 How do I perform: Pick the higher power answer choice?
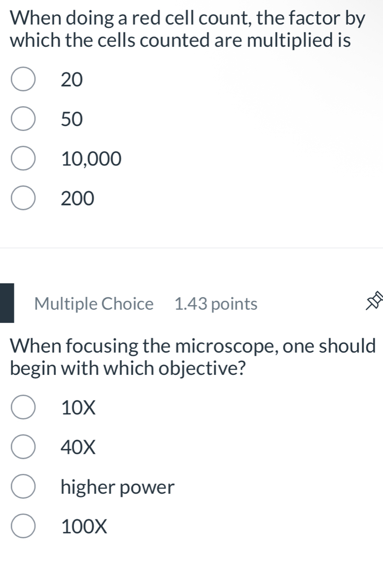(x=23, y=486)
